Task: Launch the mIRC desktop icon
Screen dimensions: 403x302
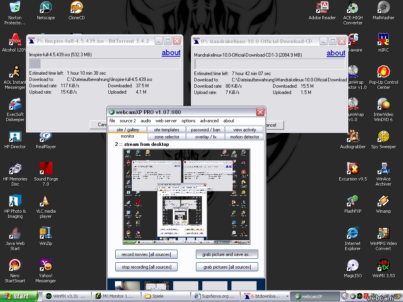Action: tap(383, 43)
